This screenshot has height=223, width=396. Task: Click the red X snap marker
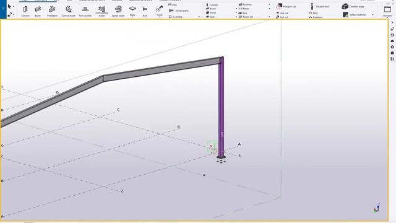(211, 146)
